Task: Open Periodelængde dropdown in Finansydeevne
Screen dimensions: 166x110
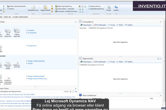Action: (x=101, y=25)
